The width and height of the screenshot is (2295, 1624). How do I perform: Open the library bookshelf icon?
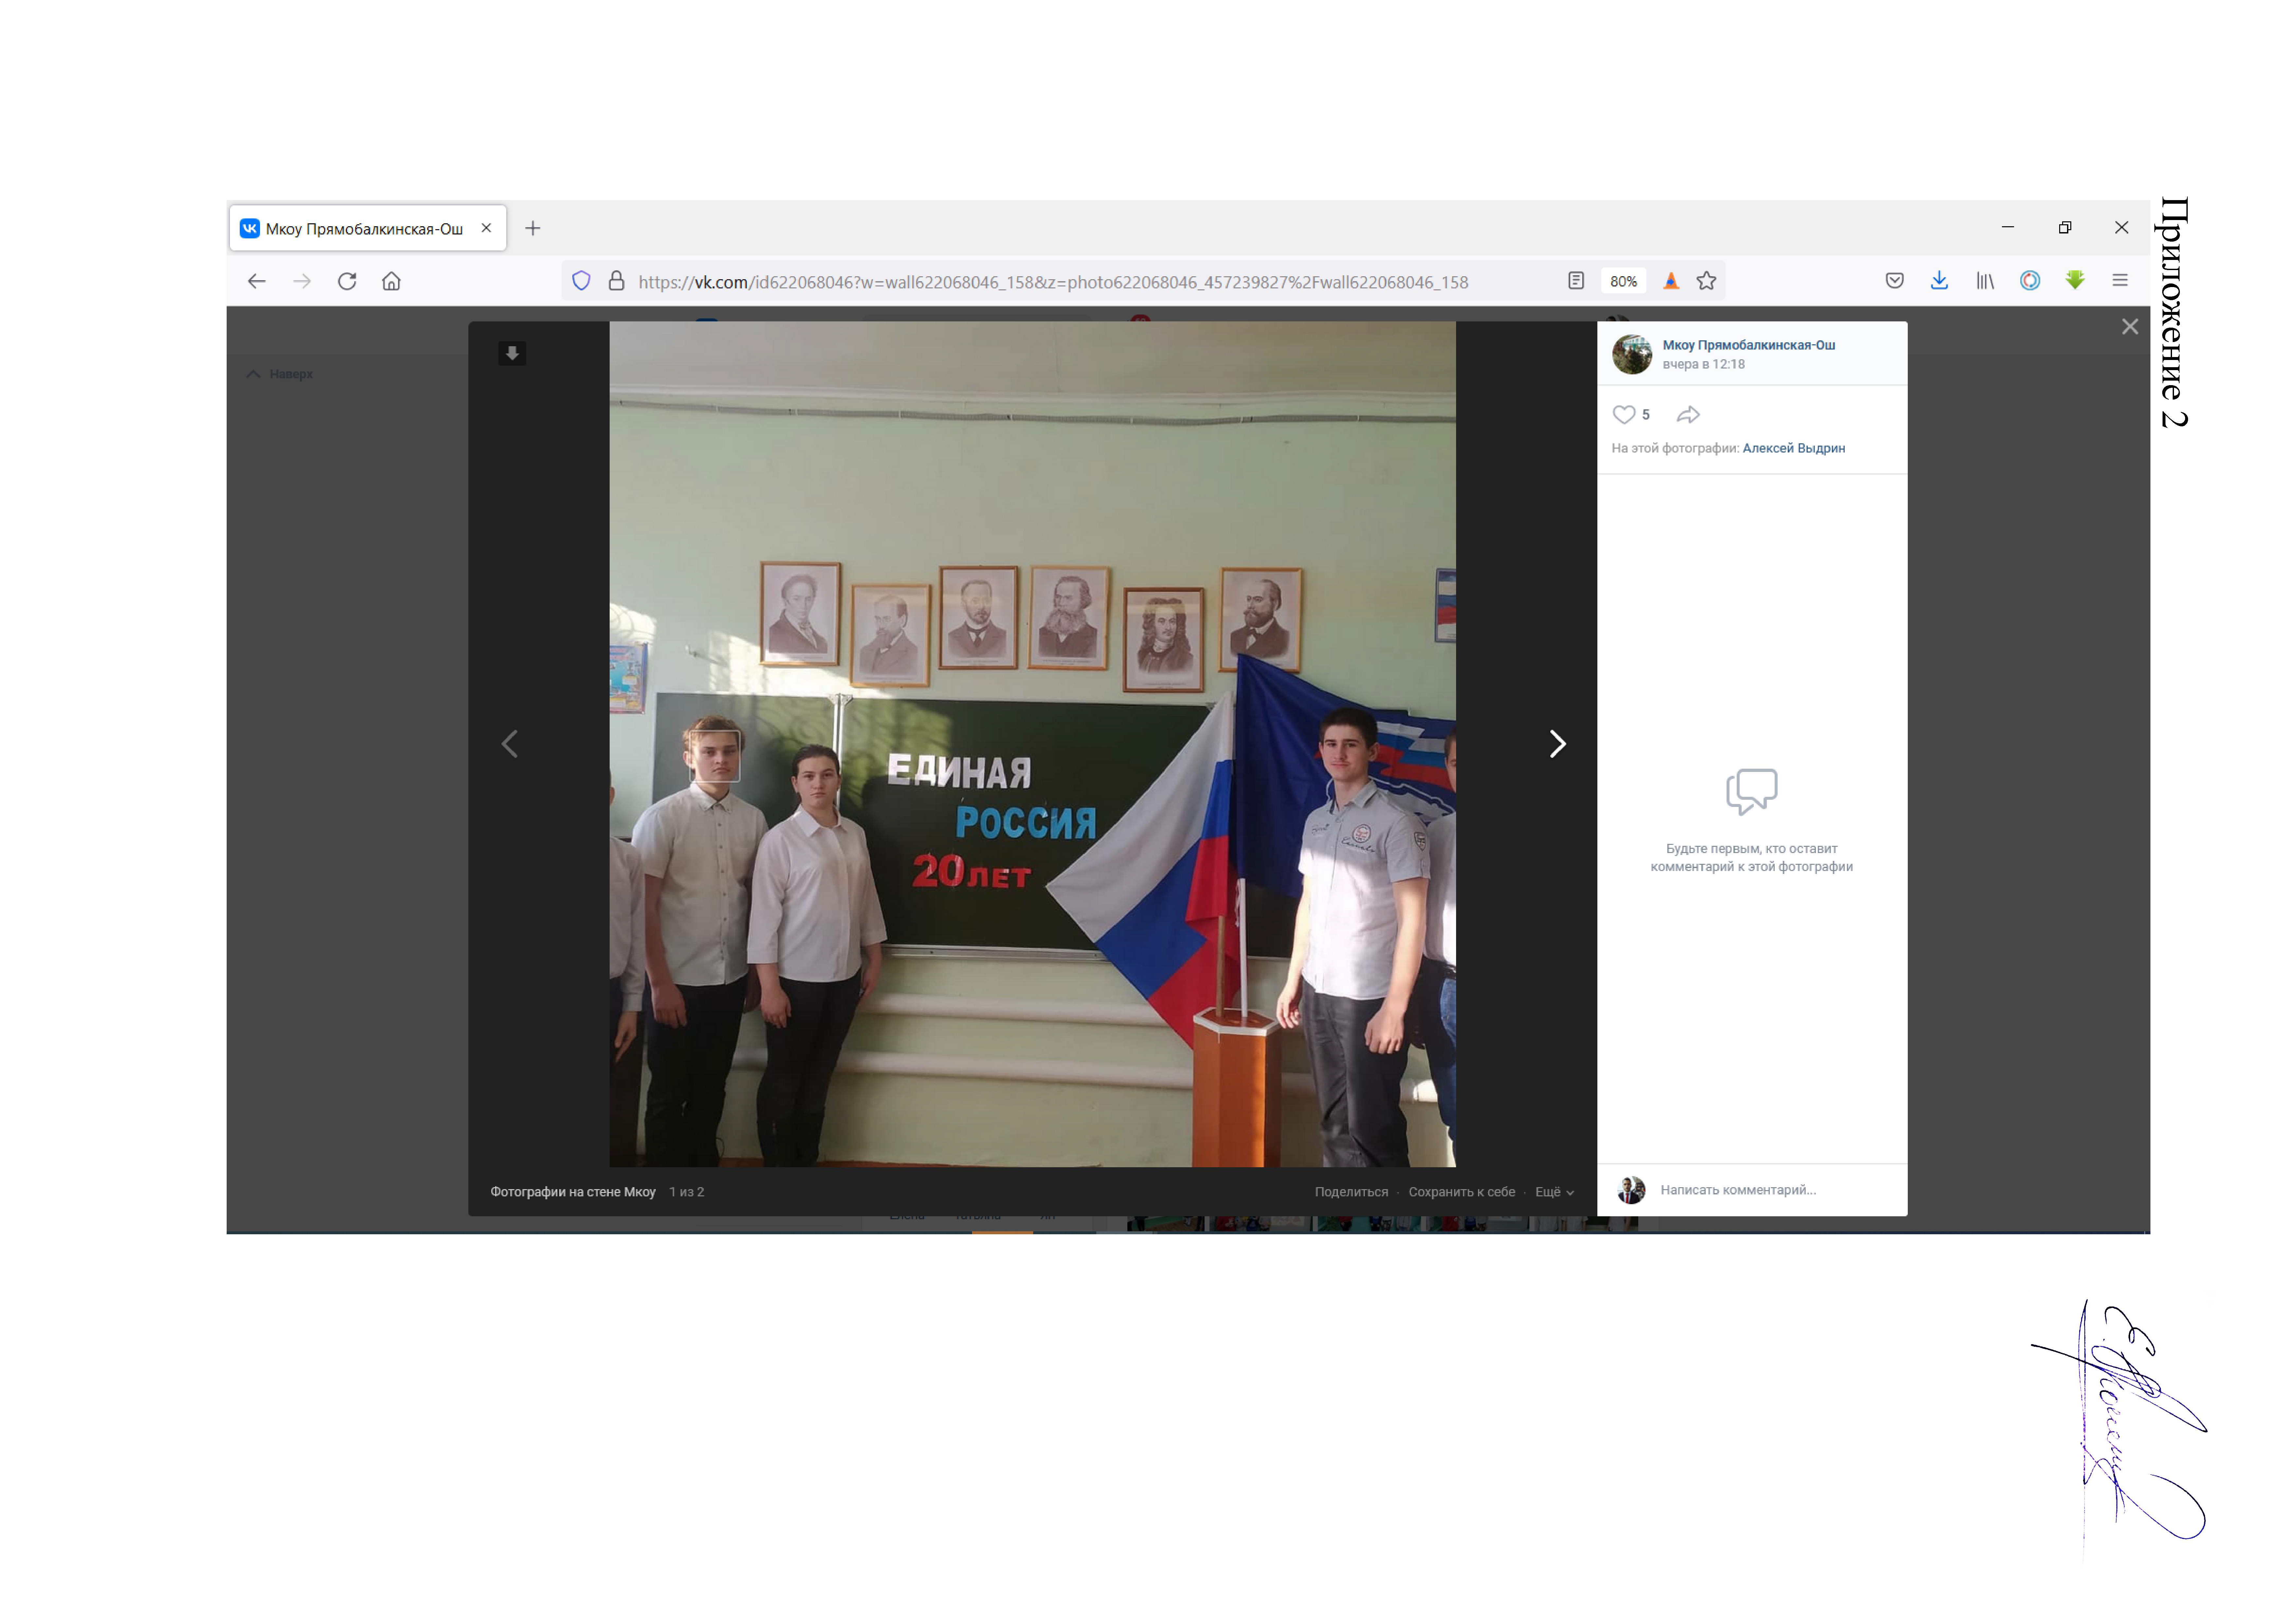tap(1985, 281)
